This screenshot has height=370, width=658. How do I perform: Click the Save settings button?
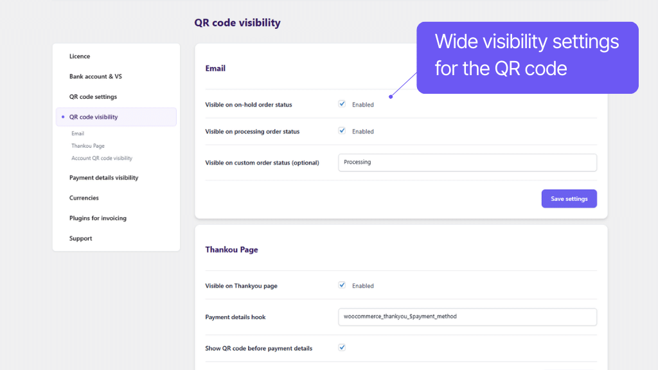tap(569, 198)
